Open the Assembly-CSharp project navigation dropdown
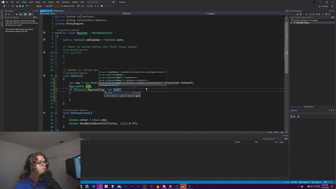Viewport: 336px width, 189px height. (x=81, y=14)
